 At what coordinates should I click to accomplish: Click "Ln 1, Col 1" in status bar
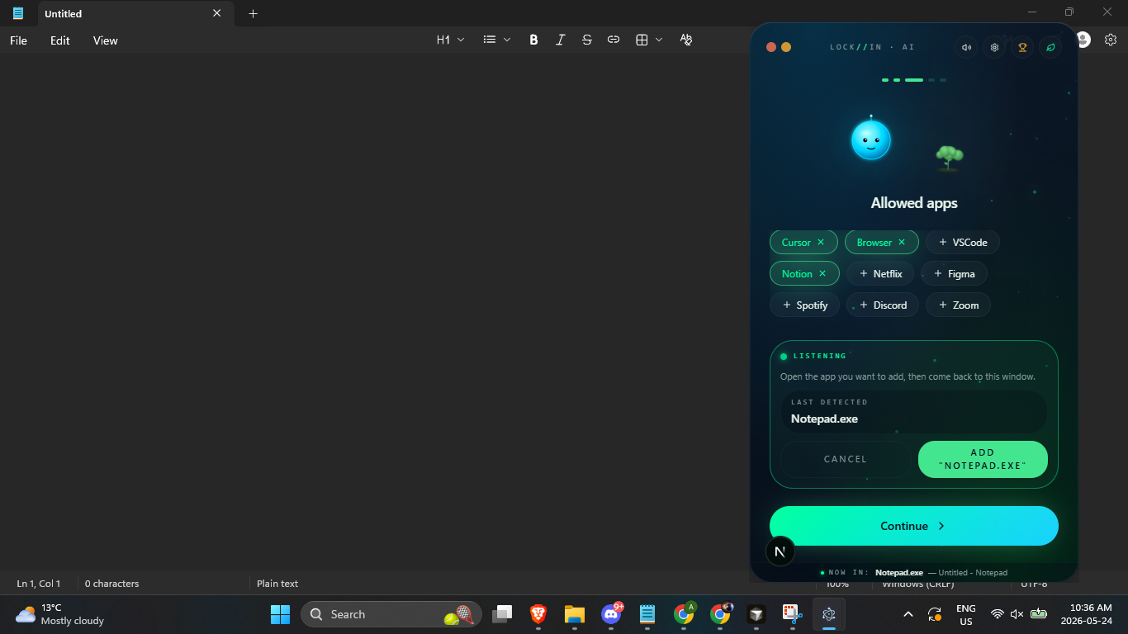[39, 584]
